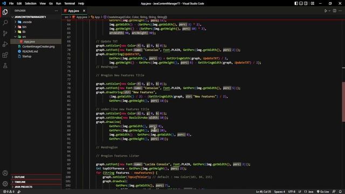Start the Go Live server

click(x=323, y=192)
